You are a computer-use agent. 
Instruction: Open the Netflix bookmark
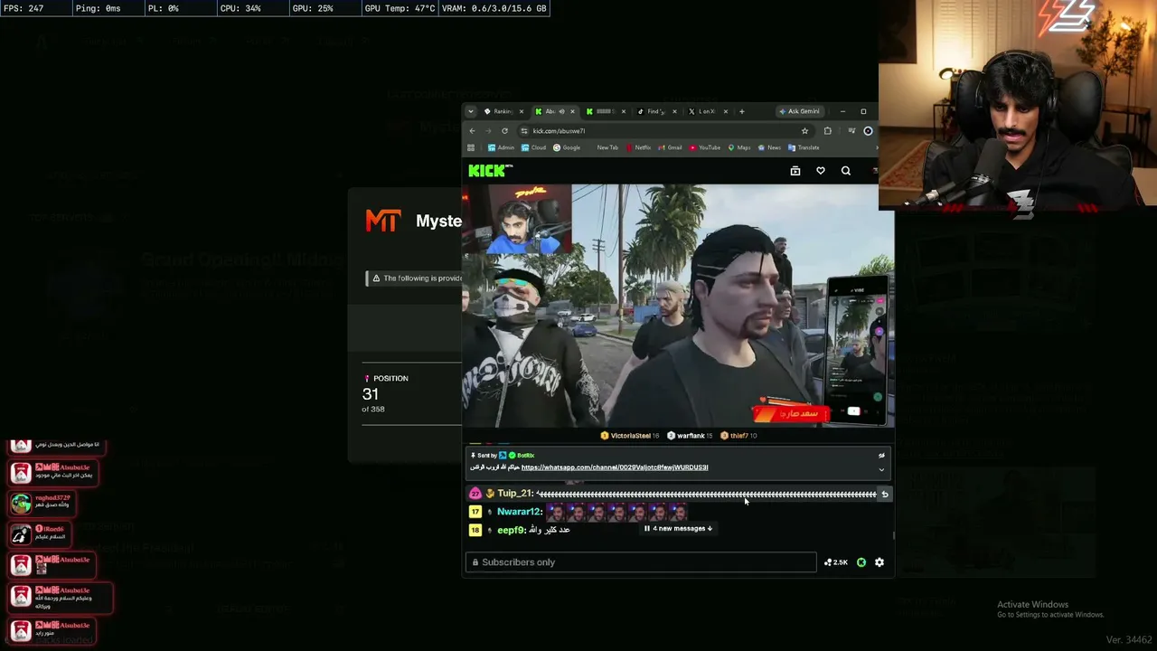coord(638,147)
